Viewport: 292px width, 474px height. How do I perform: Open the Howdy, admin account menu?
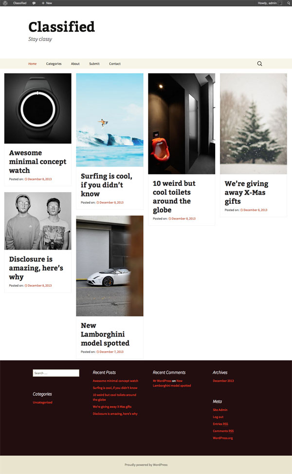coord(267,3)
